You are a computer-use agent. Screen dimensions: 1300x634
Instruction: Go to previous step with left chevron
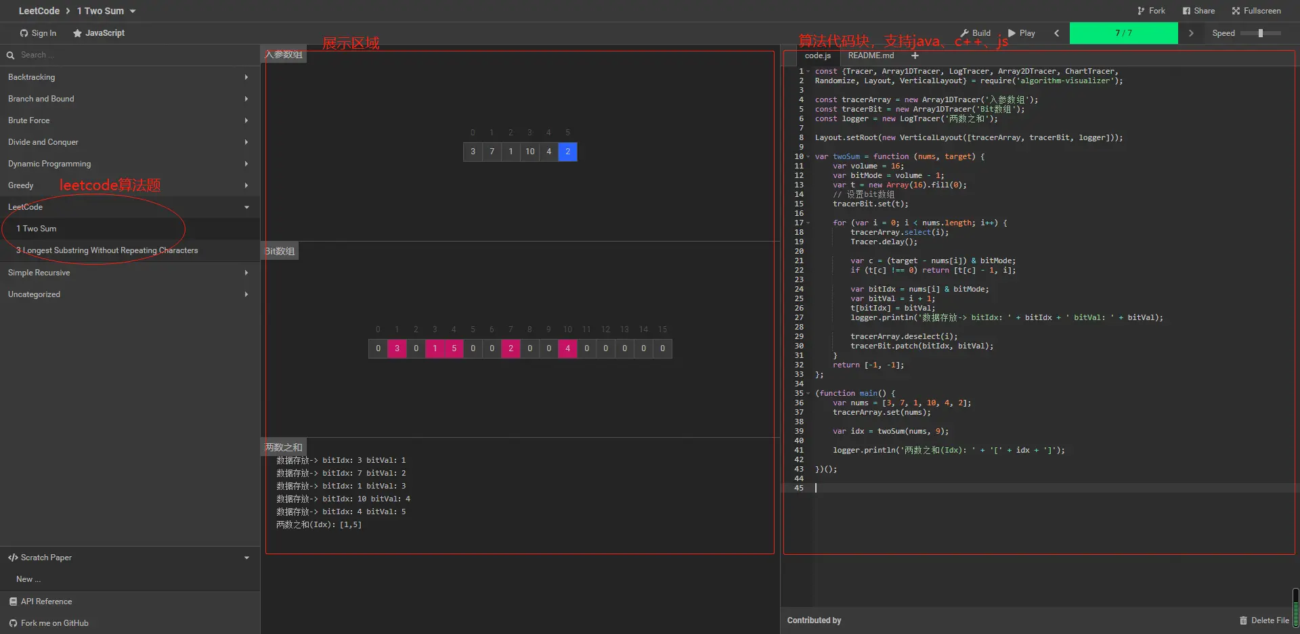click(1056, 33)
